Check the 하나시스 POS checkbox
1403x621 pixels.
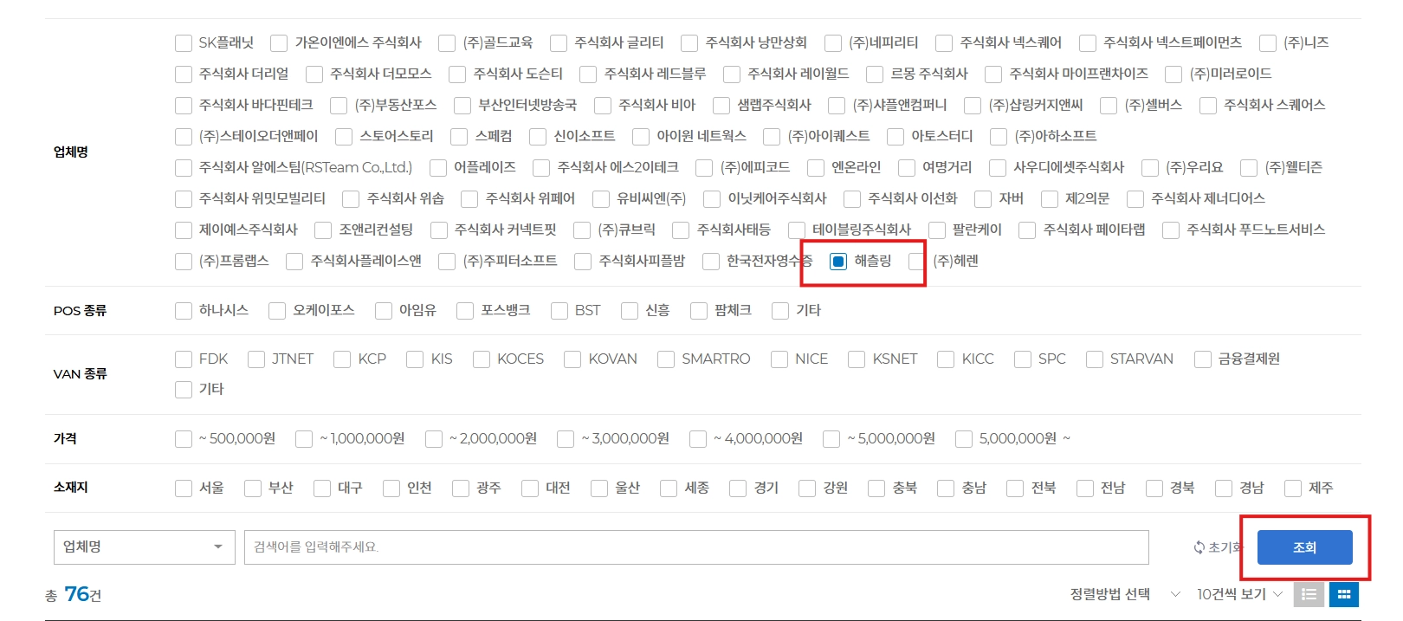click(x=183, y=310)
